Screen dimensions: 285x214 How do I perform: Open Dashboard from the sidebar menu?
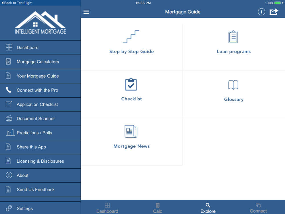click(40, 48)
